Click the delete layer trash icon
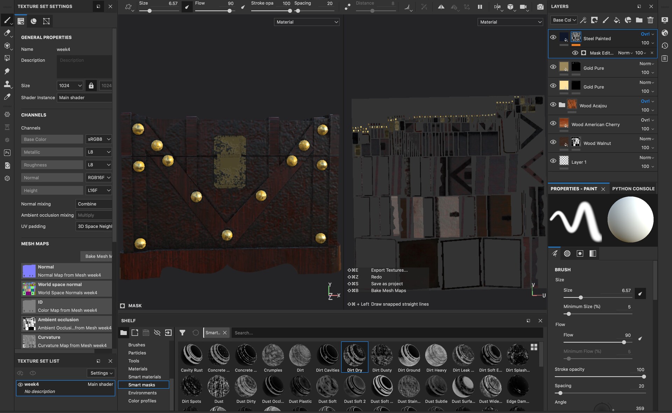The image size is (672, 413). (x=650, y=20)
